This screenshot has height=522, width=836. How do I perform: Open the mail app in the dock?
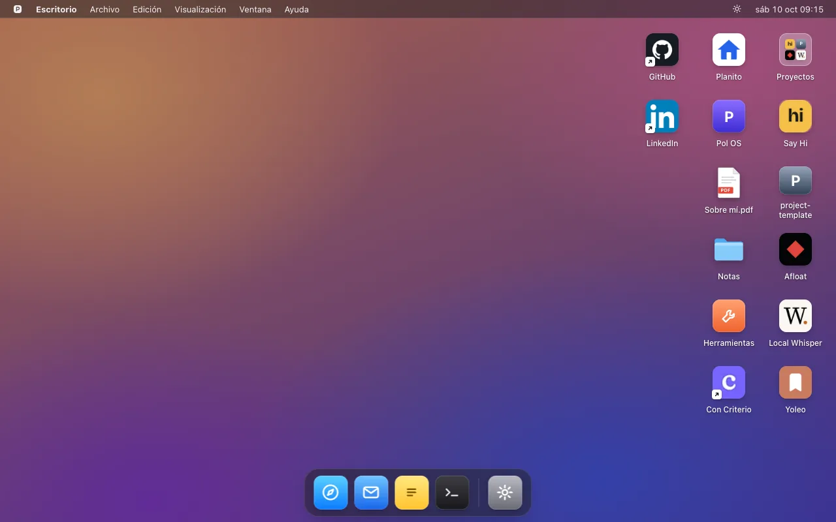tap(371, 493)
